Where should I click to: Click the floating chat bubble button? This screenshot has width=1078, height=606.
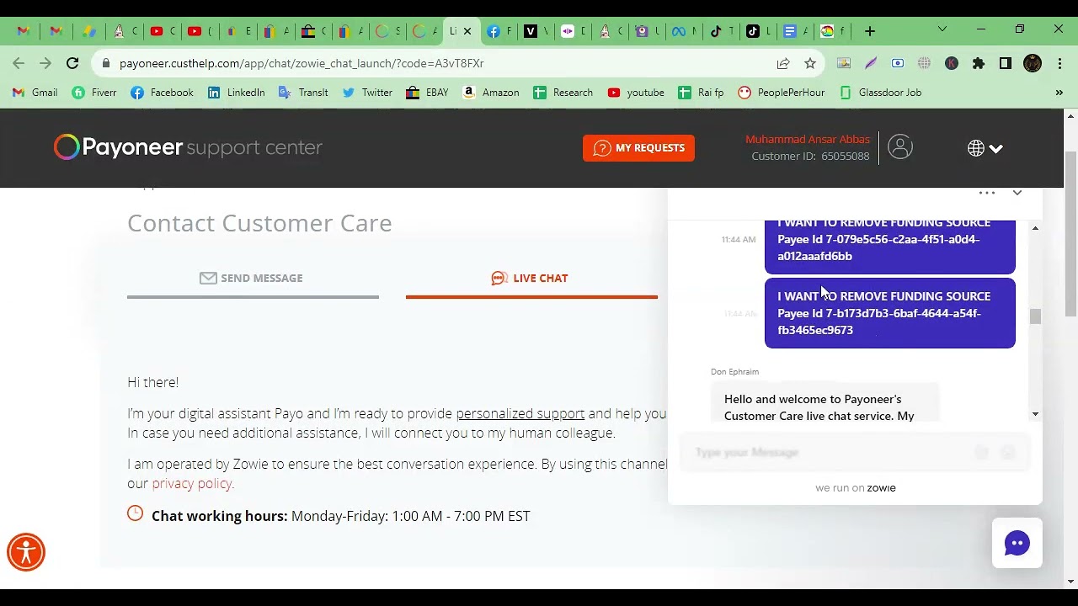[x=1017, y=543]
